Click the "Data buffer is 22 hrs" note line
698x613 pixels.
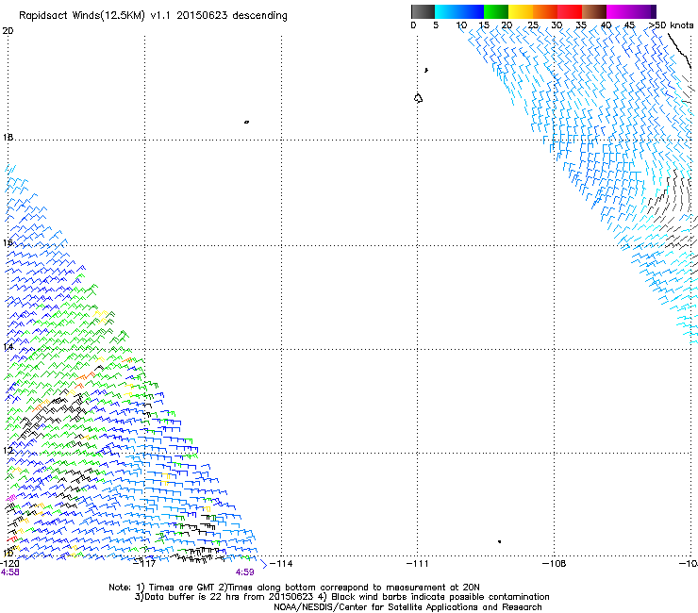click(341, 597)
